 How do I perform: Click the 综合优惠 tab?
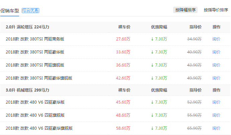[x=30, y=10]
